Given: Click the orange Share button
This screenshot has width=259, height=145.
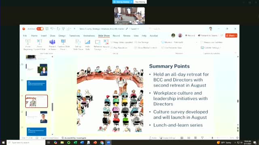Looking at the screenshot, I should coord(231,35).
